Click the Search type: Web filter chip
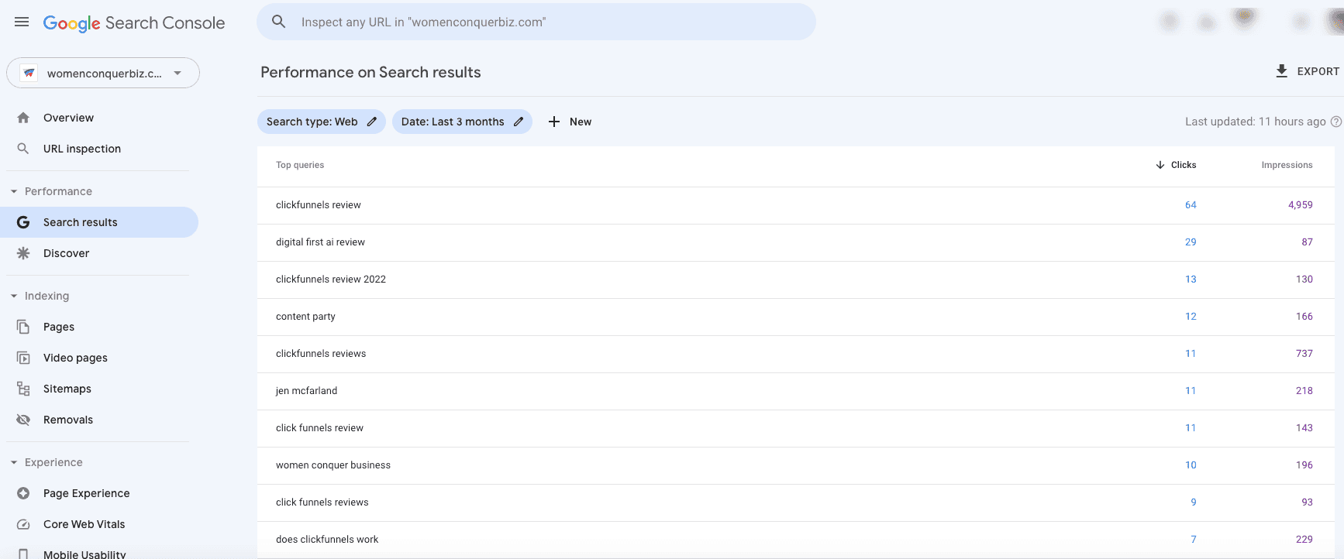 pyautogui.click(x=322, y=122)
